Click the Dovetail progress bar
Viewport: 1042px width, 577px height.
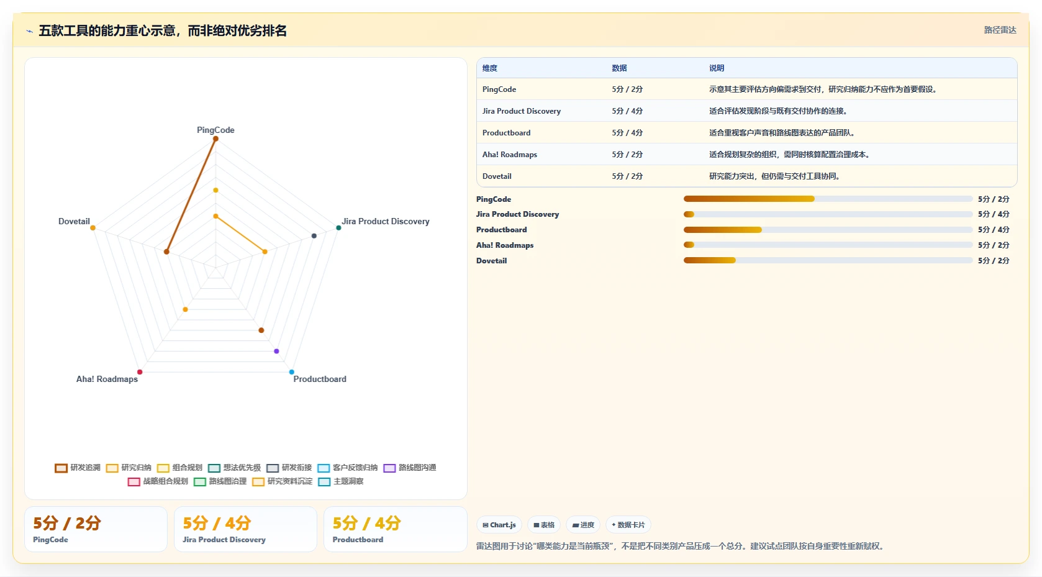(x=828, y=260)
